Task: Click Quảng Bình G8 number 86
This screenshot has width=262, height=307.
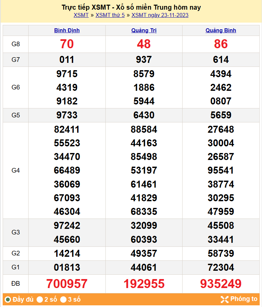Action: (x=221, y=44)
